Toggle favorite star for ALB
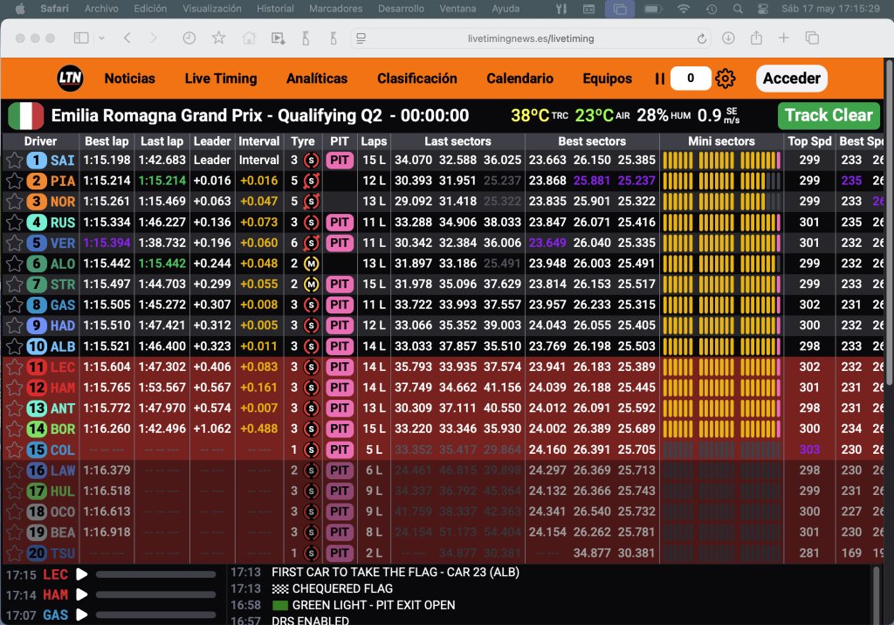The width and height of the screenshot is (894, 625). [14, 347]
